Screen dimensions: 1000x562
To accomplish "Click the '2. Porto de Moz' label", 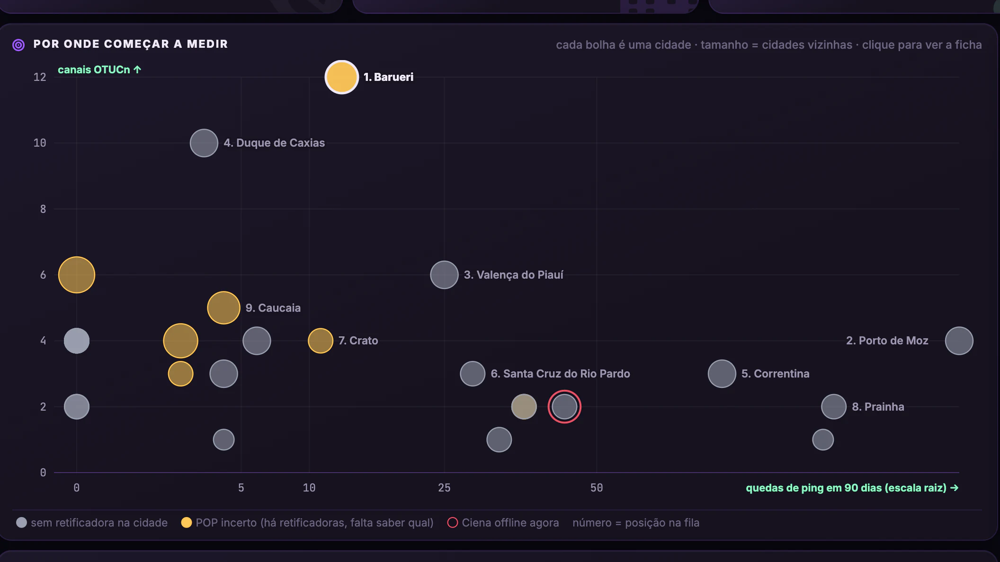I will pos(887,341).
